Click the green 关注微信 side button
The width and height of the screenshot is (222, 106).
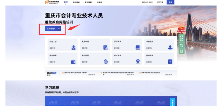coord(182,51)
